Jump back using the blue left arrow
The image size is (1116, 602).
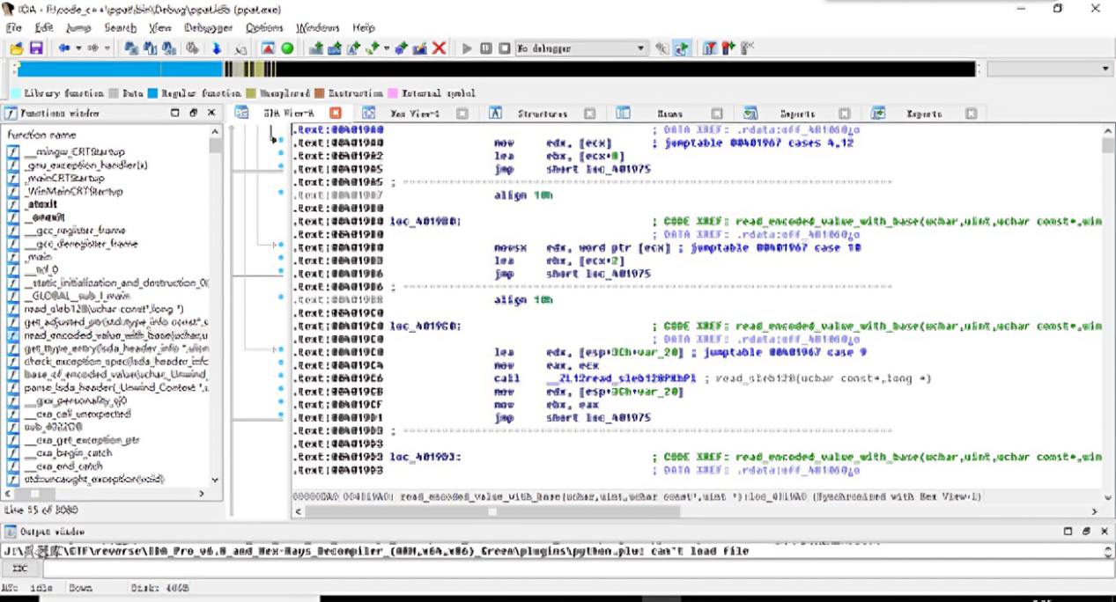63,48
